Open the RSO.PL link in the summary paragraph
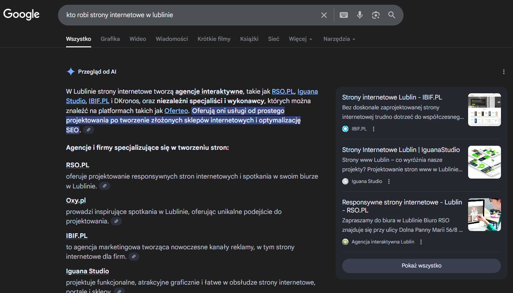The width and height of the screenshot is (513, 293). click(283, 91)
